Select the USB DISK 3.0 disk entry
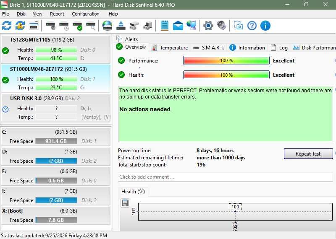This screenshot has width=336, height=239. pyautogui.click(x=56, y=108)
